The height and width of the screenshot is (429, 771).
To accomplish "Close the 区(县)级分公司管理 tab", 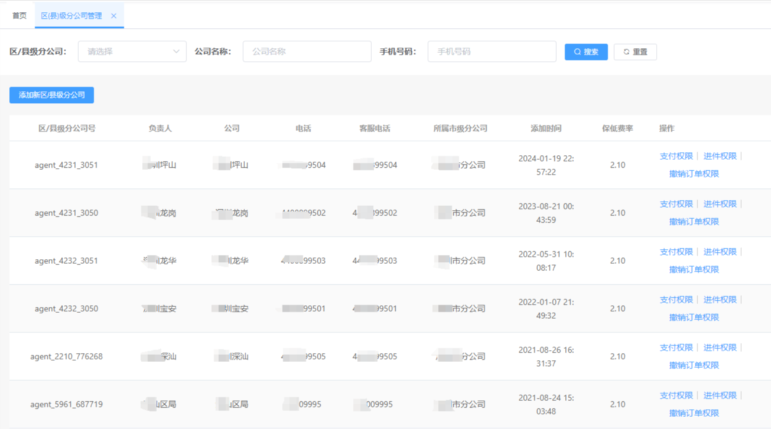I will [113, 16].
